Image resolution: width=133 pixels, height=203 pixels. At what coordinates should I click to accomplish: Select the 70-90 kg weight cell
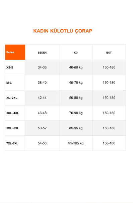point(76,113)
